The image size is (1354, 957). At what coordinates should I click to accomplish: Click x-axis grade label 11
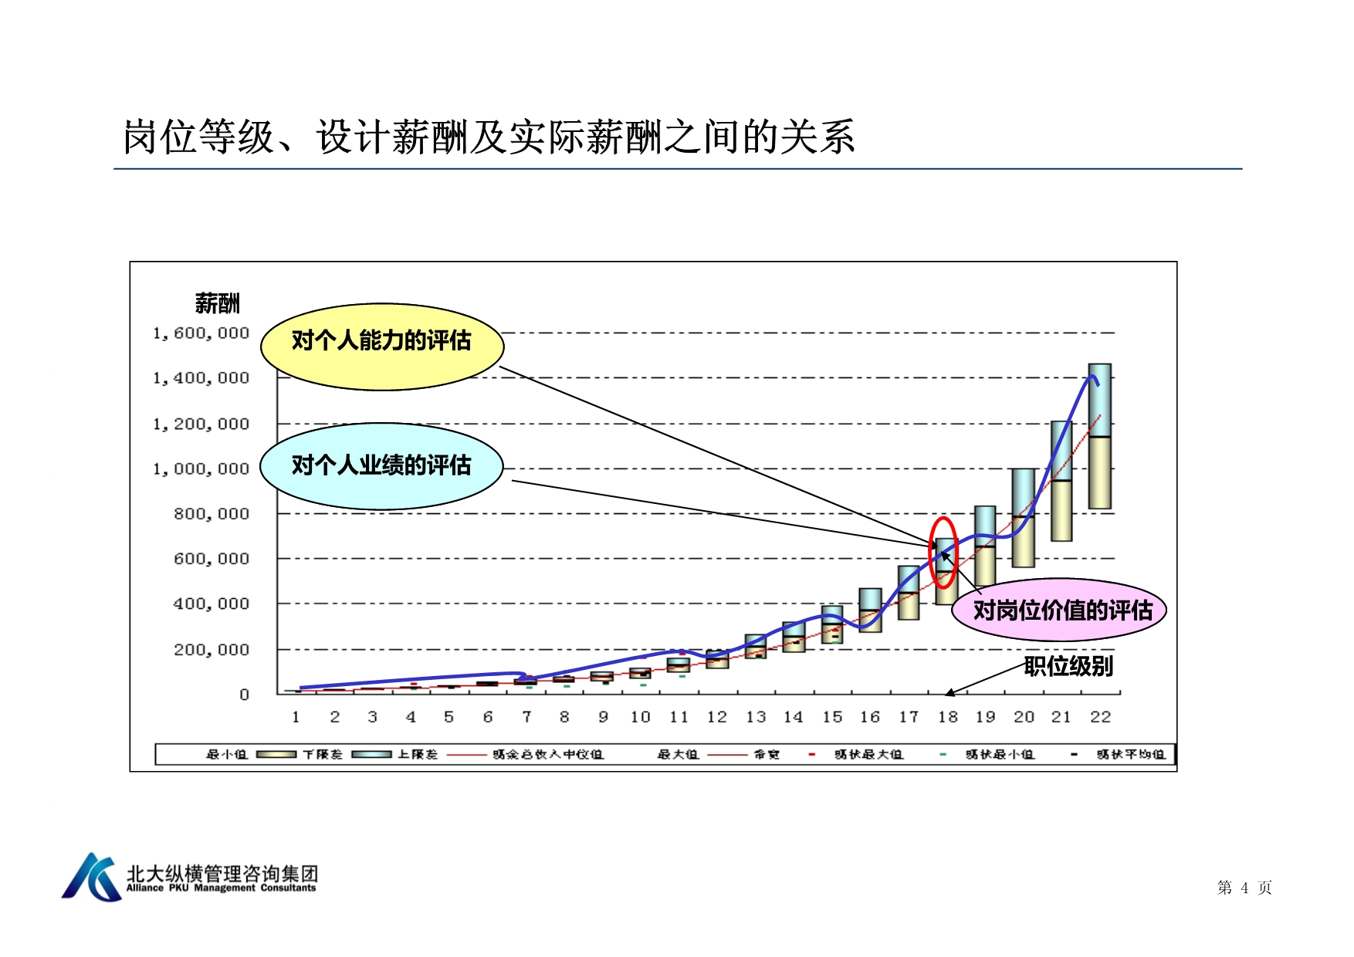[679, 717]
